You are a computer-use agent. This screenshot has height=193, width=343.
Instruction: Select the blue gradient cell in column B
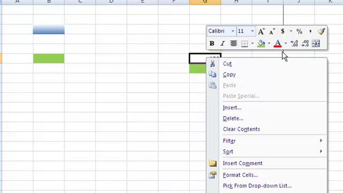(x=49, y=29)
